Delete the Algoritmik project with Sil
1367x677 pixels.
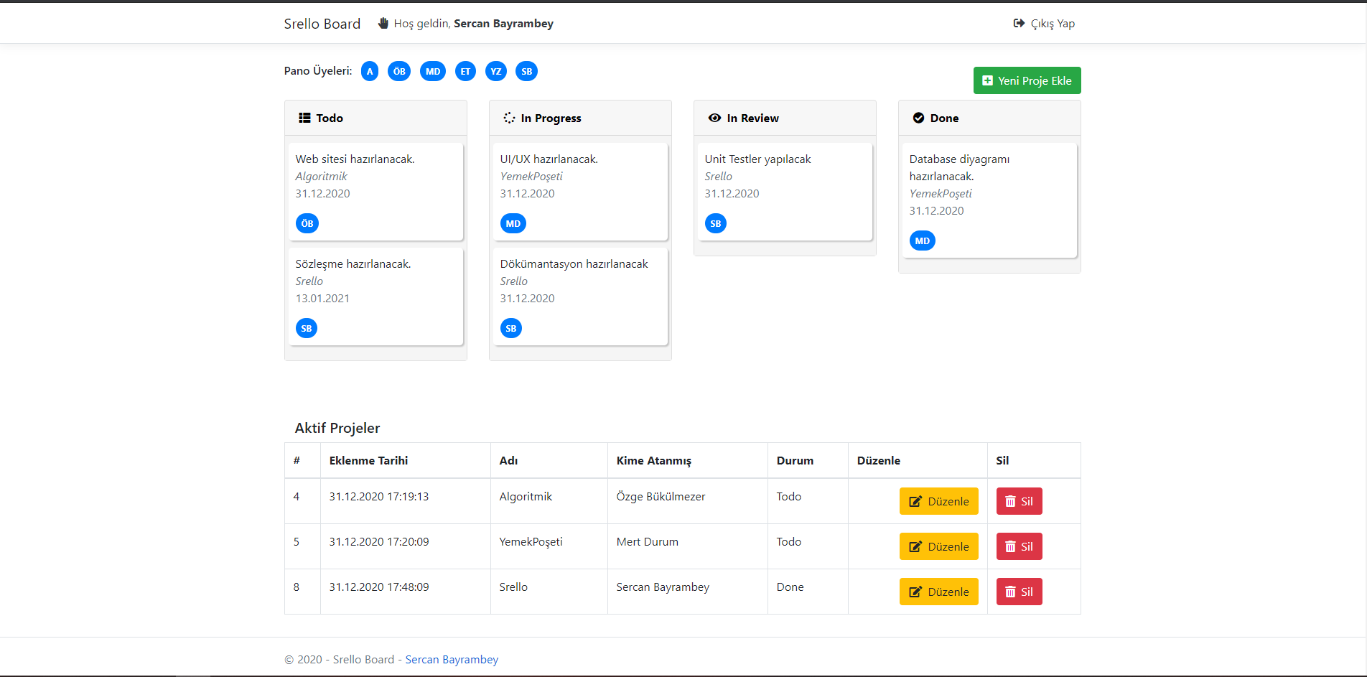(1020, 501)
